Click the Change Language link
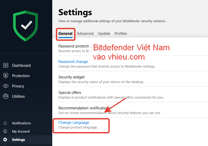This screenshot has width=208, height=146. click(74, 123)
